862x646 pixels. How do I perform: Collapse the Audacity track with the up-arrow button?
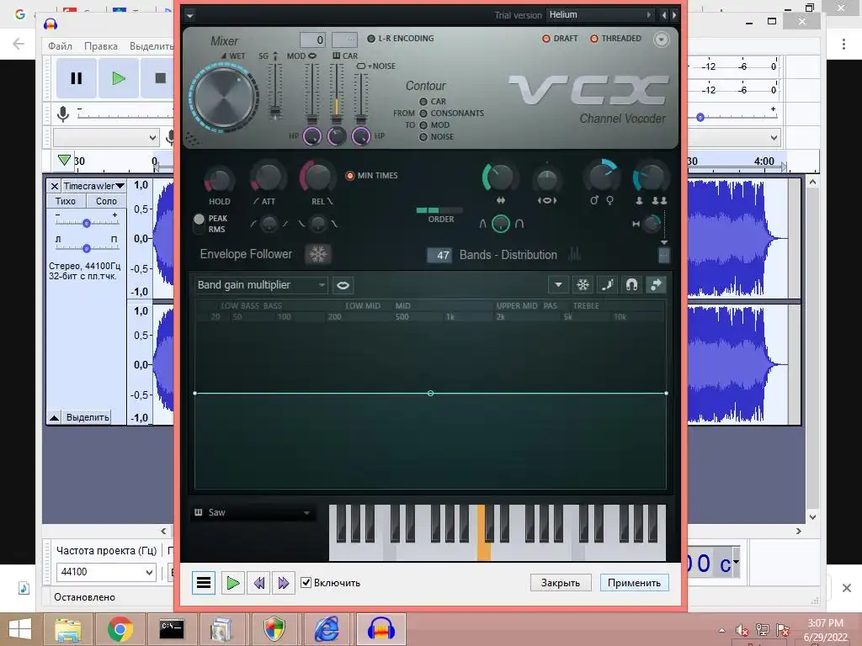point(54,417)
